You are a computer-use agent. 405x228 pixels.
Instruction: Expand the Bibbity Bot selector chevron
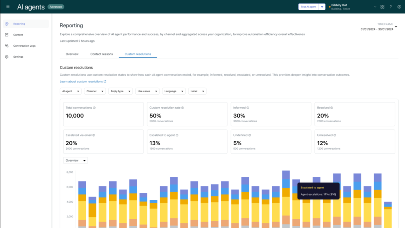[375, 7]
